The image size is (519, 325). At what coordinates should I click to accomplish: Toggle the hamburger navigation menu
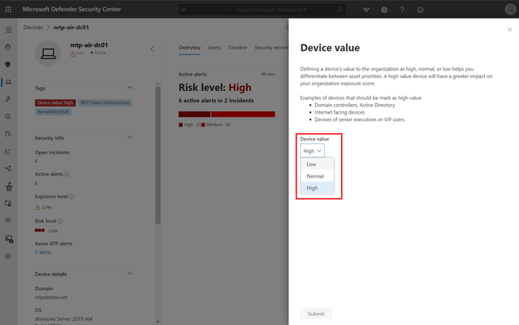point(9,30)
